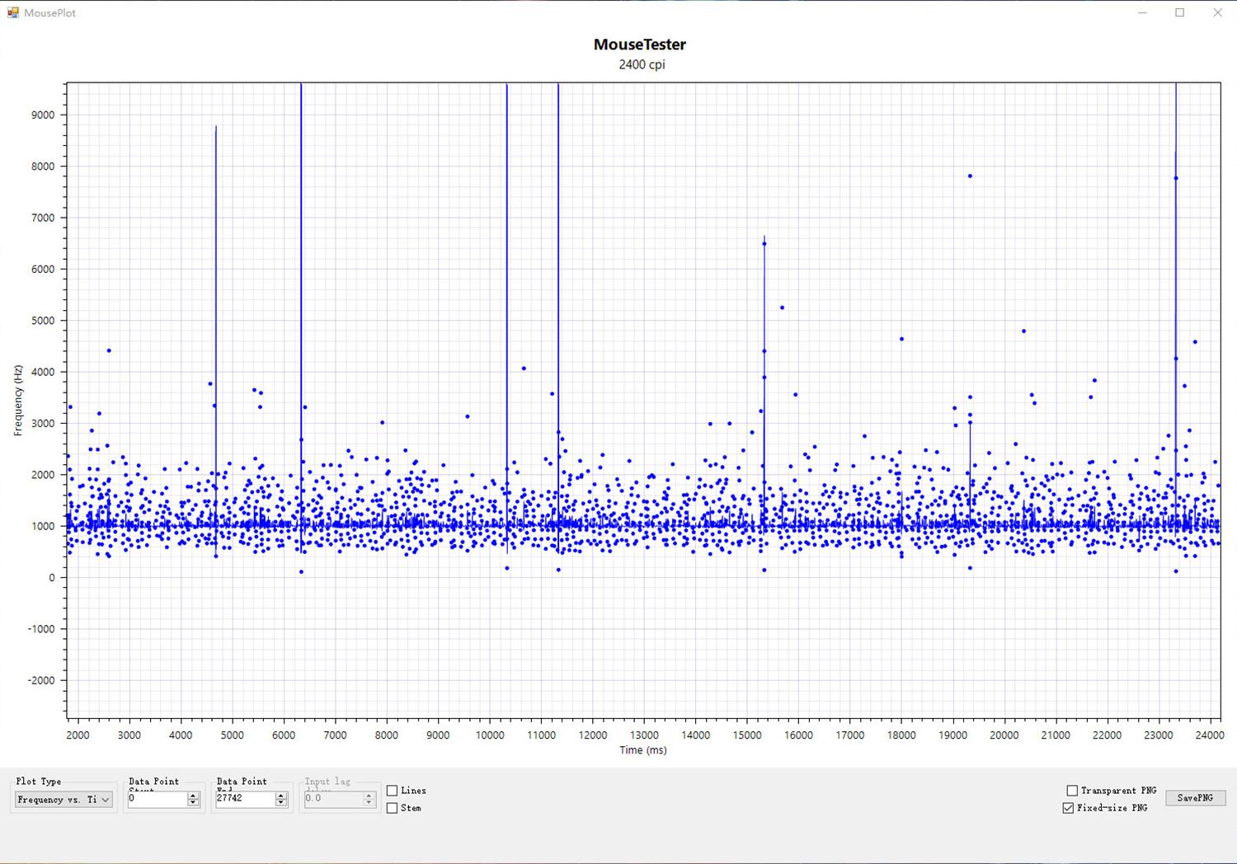This screenshot has height=864, width=1237.
Task: Click the MousePlot app icon in title bar
Action: [x=12, y=12]
